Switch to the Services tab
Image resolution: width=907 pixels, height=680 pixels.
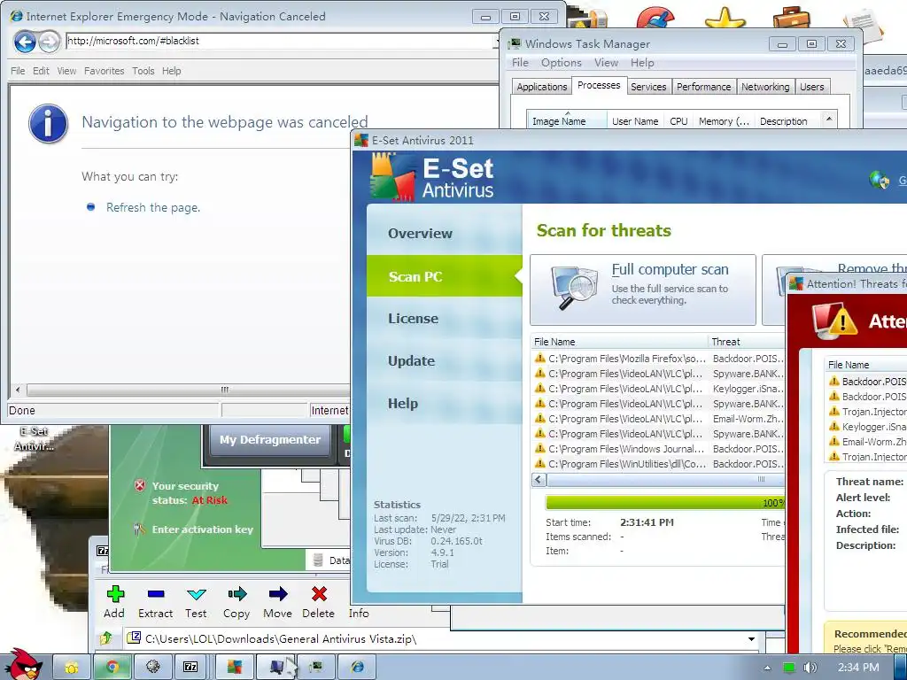(x=647, y=87)
